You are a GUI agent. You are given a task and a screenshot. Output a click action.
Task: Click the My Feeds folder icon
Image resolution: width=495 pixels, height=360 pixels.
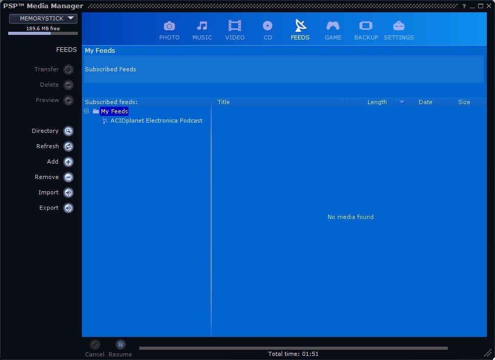click(x=96, y=111)
